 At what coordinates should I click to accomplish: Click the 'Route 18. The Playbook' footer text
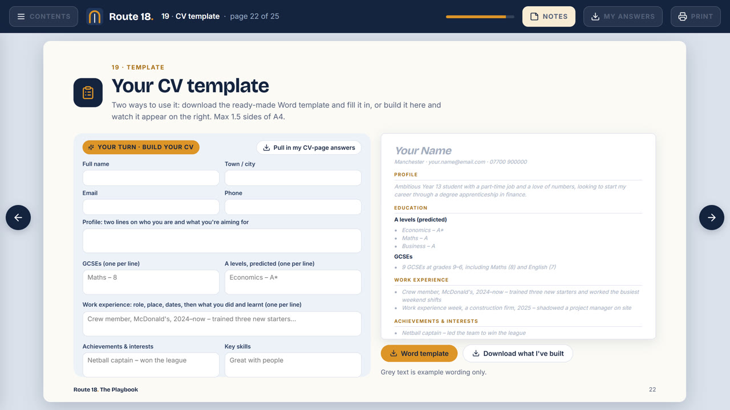pyautogui.click(x=106, y=389)
